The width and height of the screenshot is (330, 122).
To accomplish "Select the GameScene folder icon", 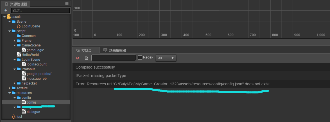I will [19, 45].
